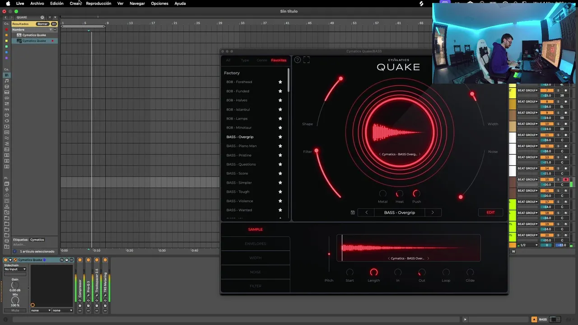
Task: Open the Opciones menu
Action: coord(159,3)
